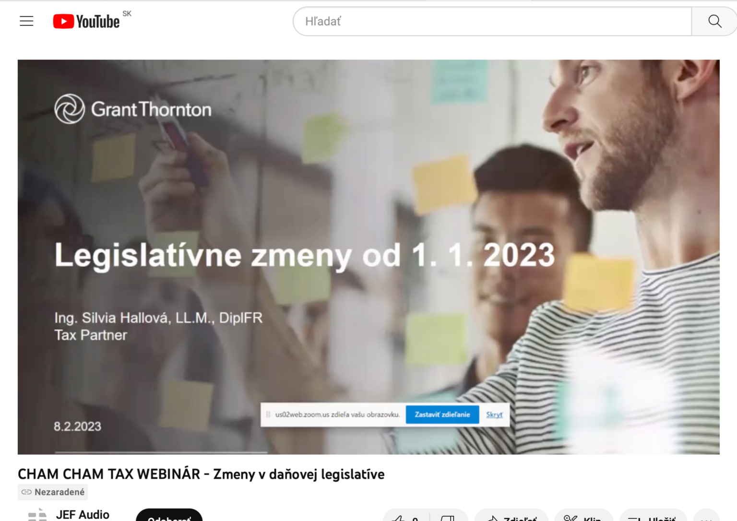Click the YouTube logo
This screenshot has height=521, width=737.
tap(87, 22)
